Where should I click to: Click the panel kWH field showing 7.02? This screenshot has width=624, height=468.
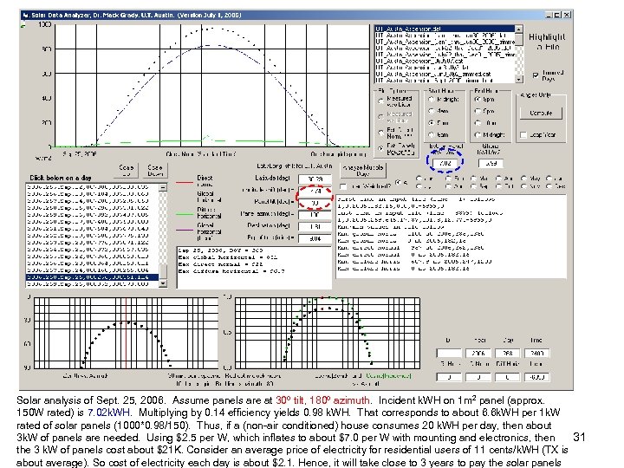pyautogui.click(x=445, y=163)
